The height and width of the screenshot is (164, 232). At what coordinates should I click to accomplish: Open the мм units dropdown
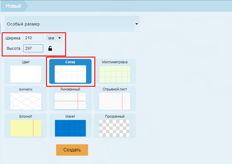(54, 38)
